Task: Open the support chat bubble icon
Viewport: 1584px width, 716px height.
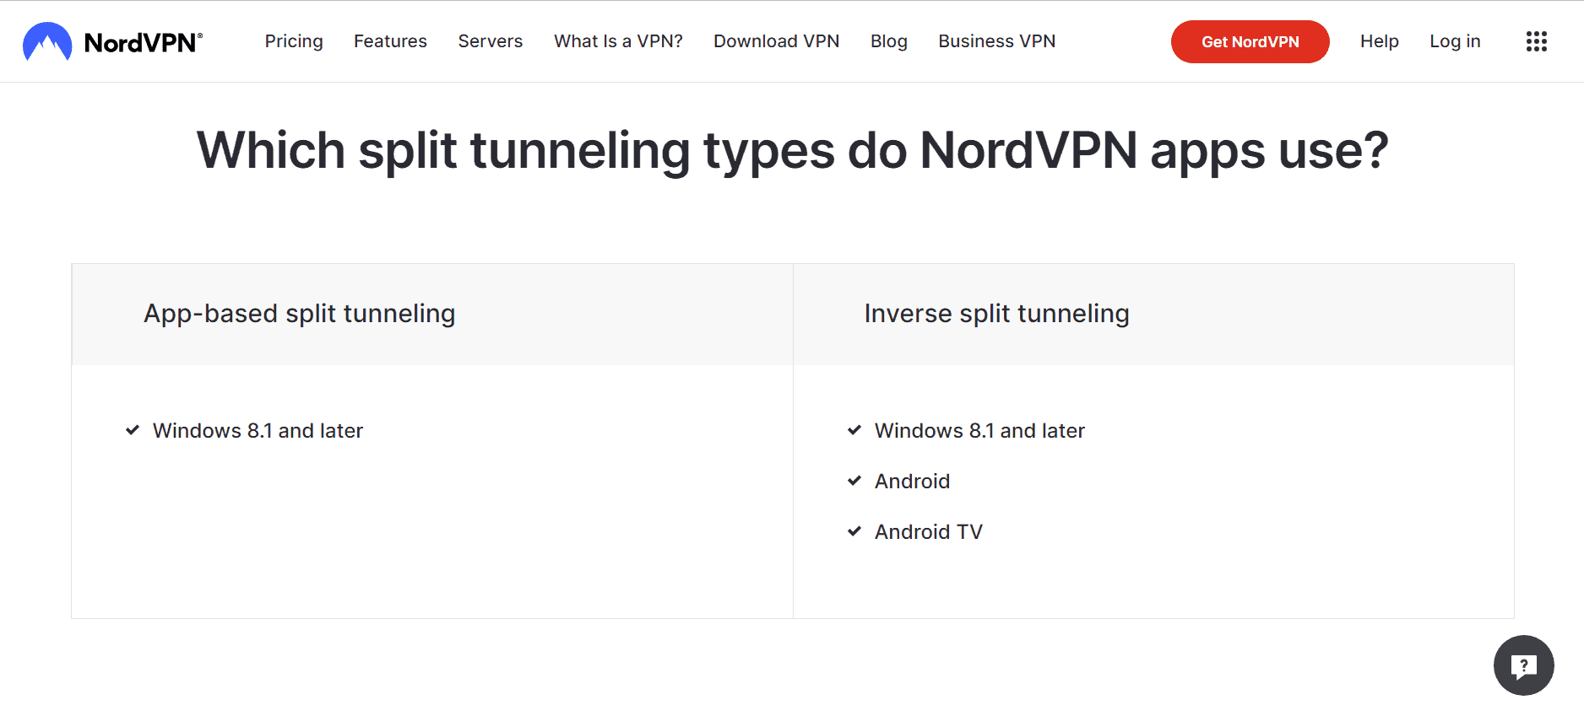Action: pos(1523,665)
